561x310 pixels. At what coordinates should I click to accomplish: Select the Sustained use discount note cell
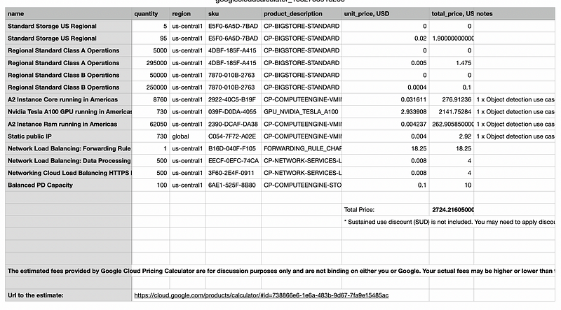[449, 222]
